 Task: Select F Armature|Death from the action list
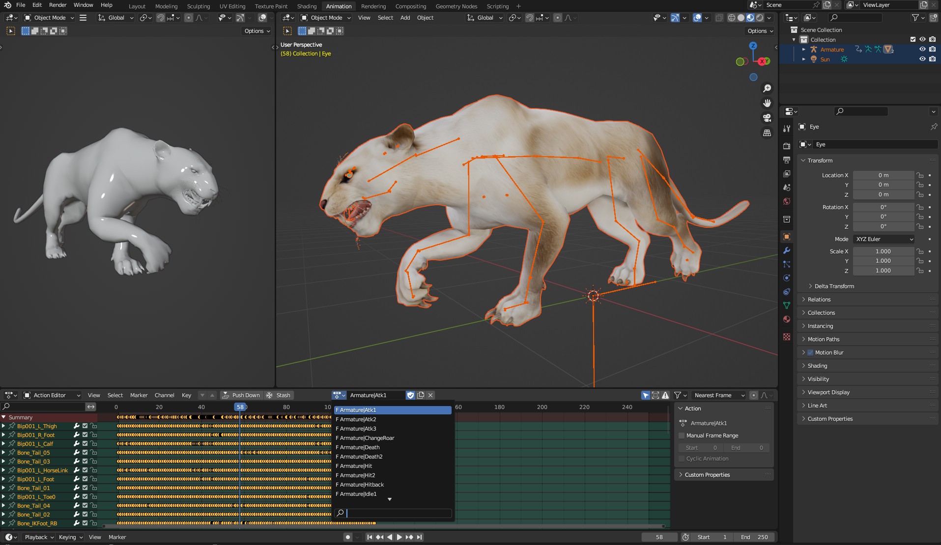(358, 447)
